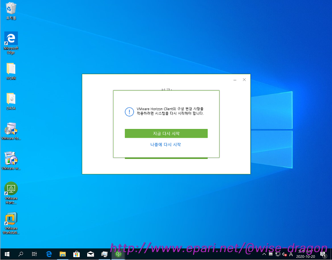Viewport: 332px width, 260px height.
Task: Expand hidden system tray icons
Action: pos(264,254)
